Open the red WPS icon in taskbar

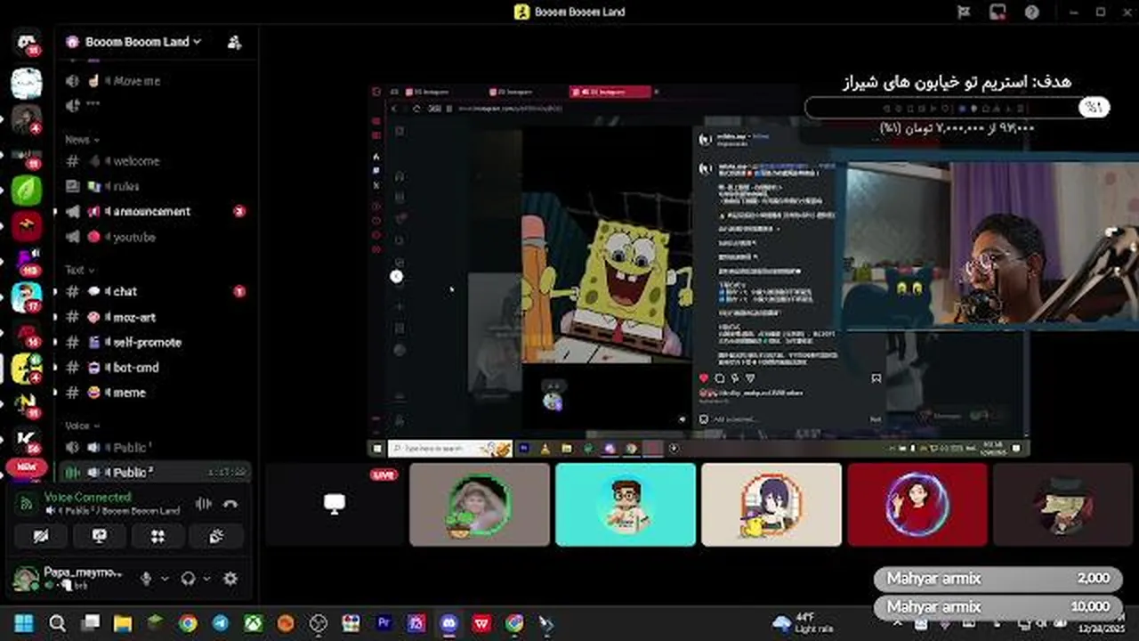481,623
